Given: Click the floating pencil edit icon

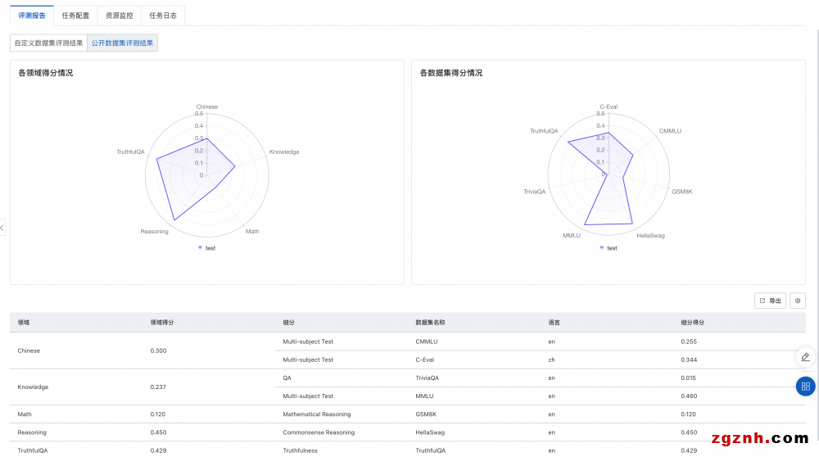Looking at the screenshot, I should click(805, 356).
